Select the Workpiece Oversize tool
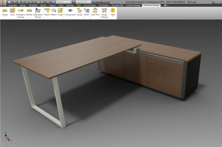The image size is (222, 147). click(x=21, y=11)
